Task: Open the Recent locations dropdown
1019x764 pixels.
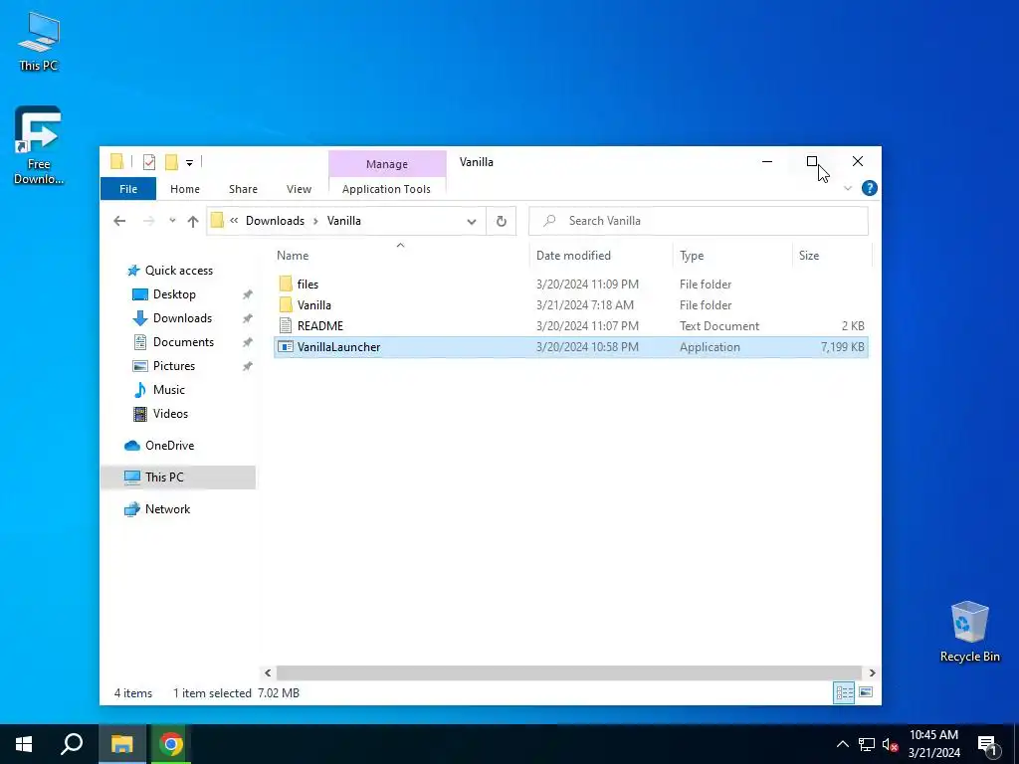Action: pos(172,221)
